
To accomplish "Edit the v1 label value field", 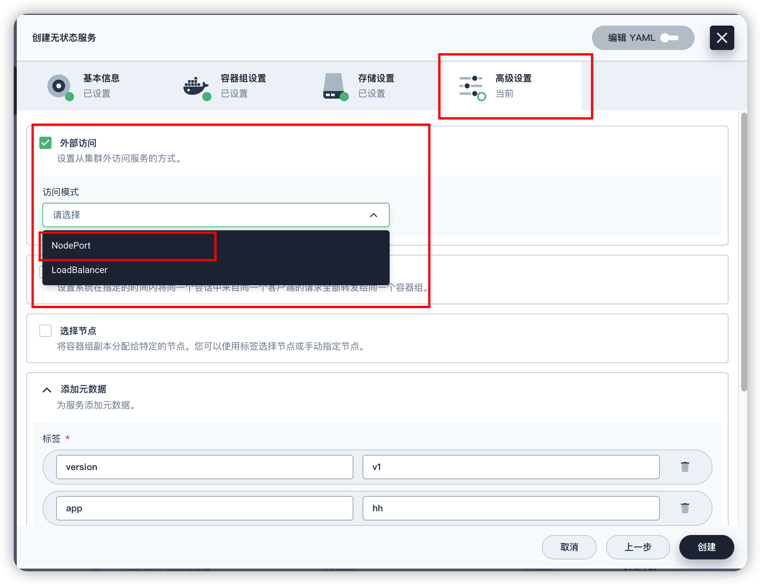I will [511, 467].
